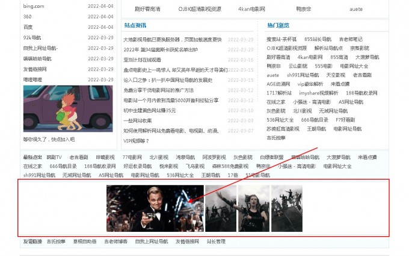
Task: Open auete in the top site row
Action: pyautogui.click(x=356, y=9)
